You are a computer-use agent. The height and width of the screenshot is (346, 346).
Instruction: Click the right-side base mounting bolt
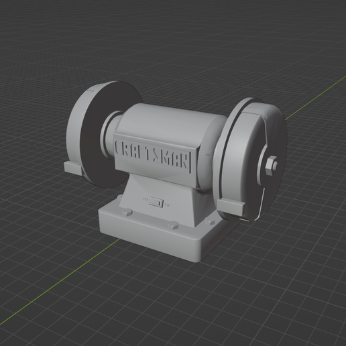210,221
